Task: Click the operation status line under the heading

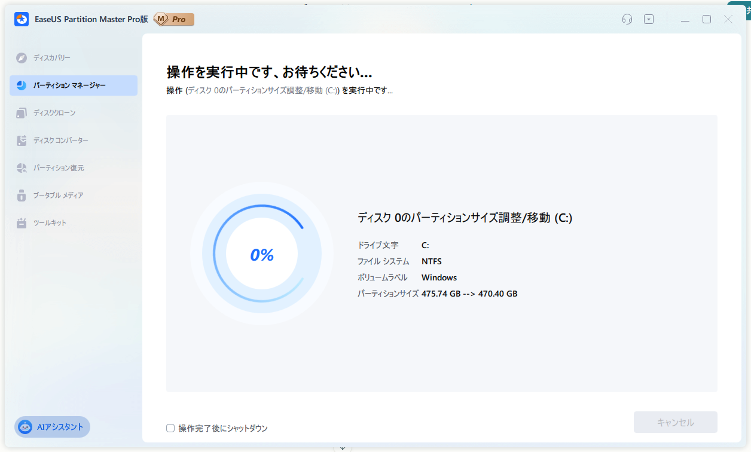Action: click(x=280, y=91)
